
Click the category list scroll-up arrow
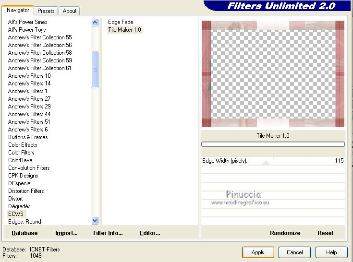click(95, 22)
